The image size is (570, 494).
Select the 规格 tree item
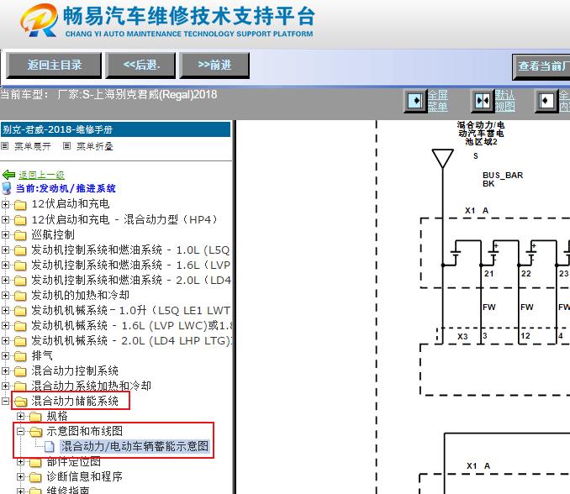57,416
